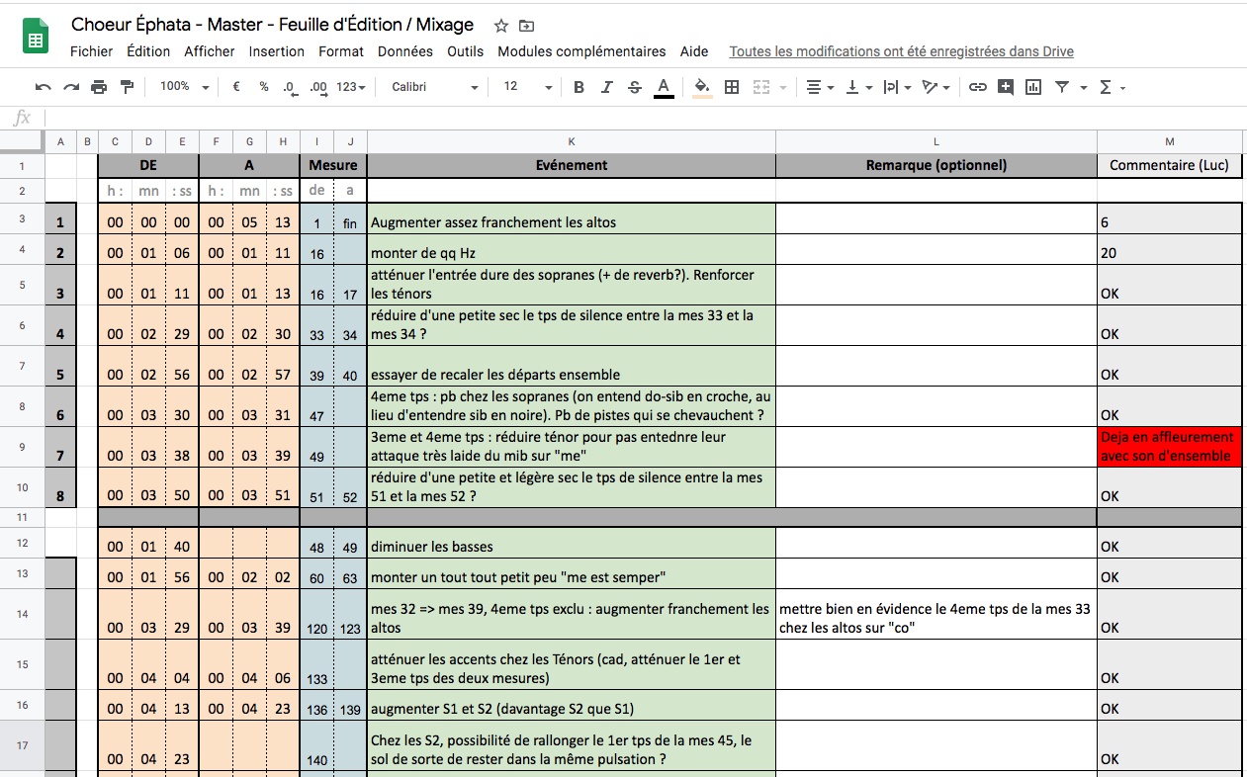
Task: Click the Insert link icon
Action: coord(977,87)
